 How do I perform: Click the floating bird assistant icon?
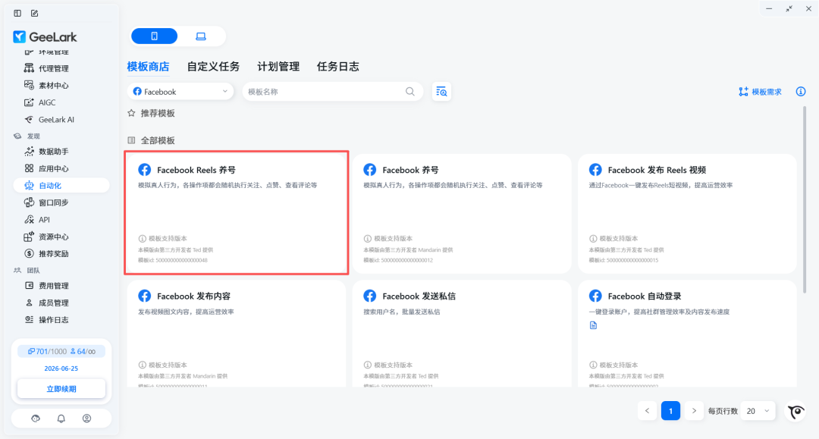click(x=796, y=412)
